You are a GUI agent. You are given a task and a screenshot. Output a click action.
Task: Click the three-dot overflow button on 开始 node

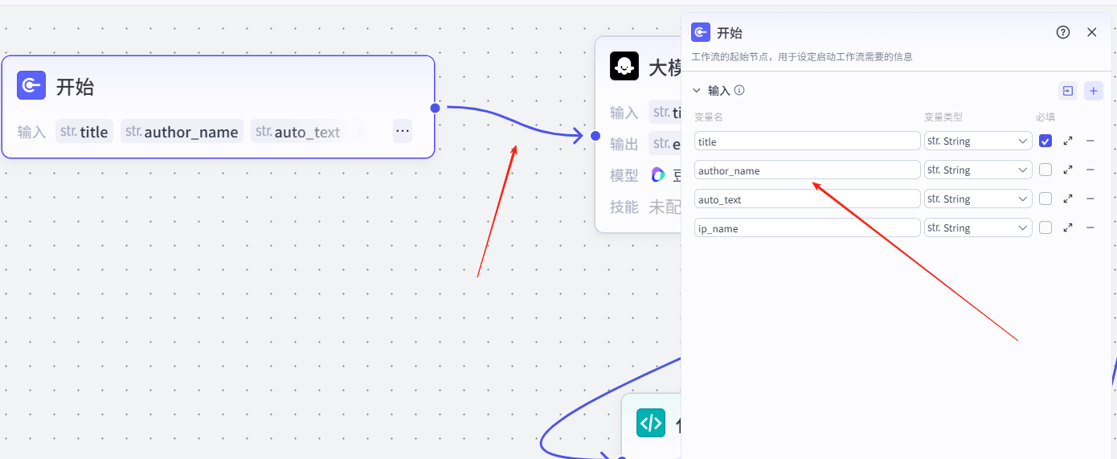tap(403, 131)
